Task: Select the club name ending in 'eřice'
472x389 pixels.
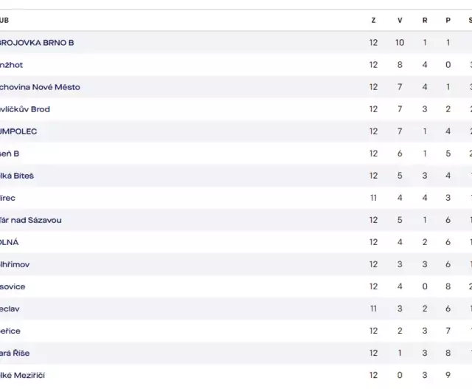Action: pos(10,331)
